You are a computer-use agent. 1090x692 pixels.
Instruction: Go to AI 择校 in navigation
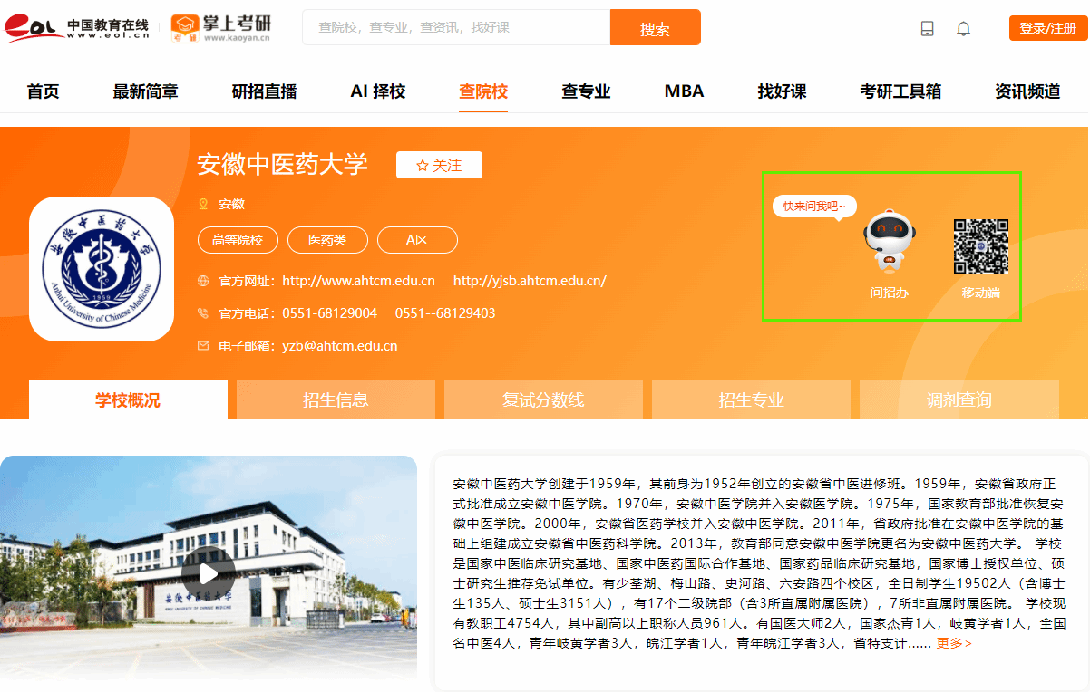377,91
